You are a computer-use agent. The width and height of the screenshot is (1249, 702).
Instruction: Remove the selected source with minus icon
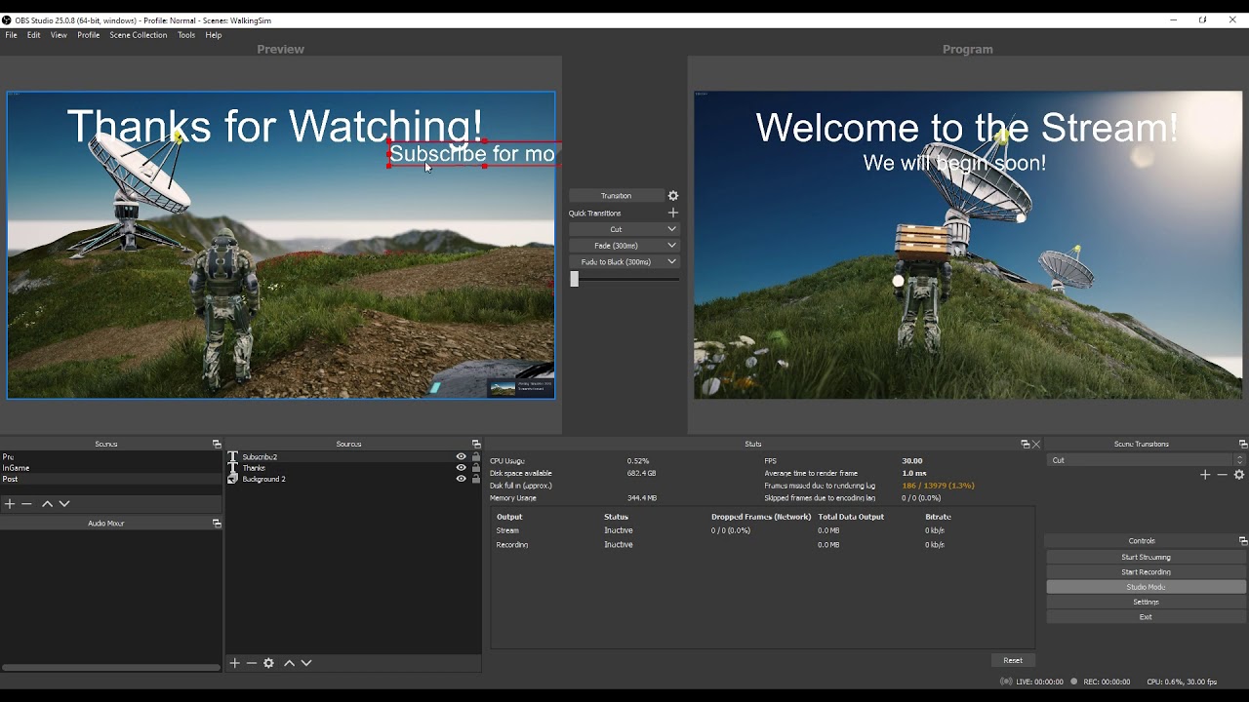[x=252, y=663]
